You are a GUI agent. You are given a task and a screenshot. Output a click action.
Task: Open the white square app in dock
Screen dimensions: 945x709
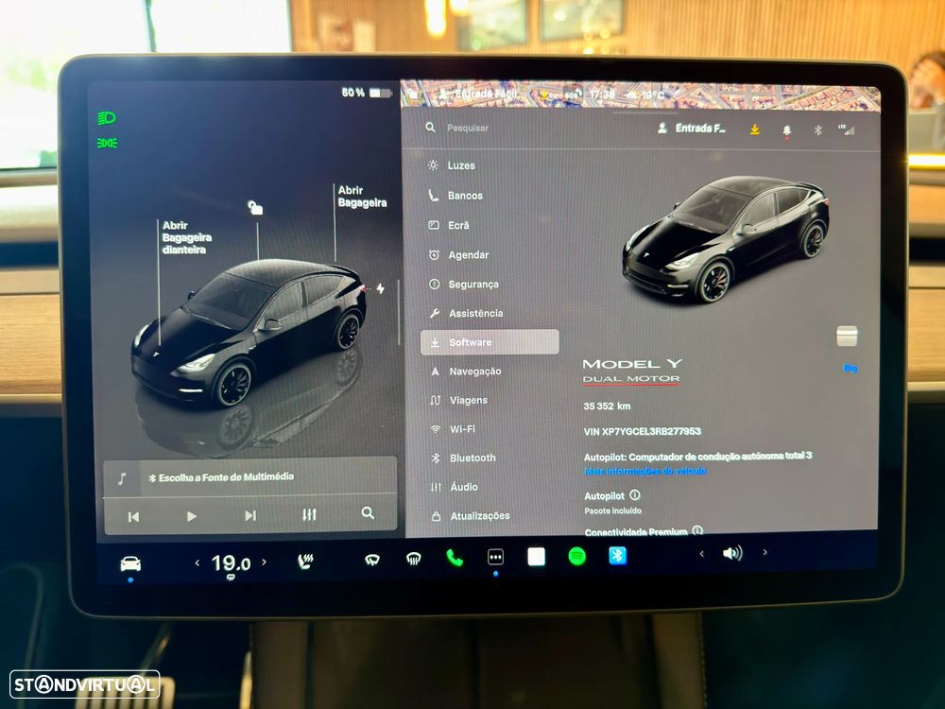click(537, 557)
